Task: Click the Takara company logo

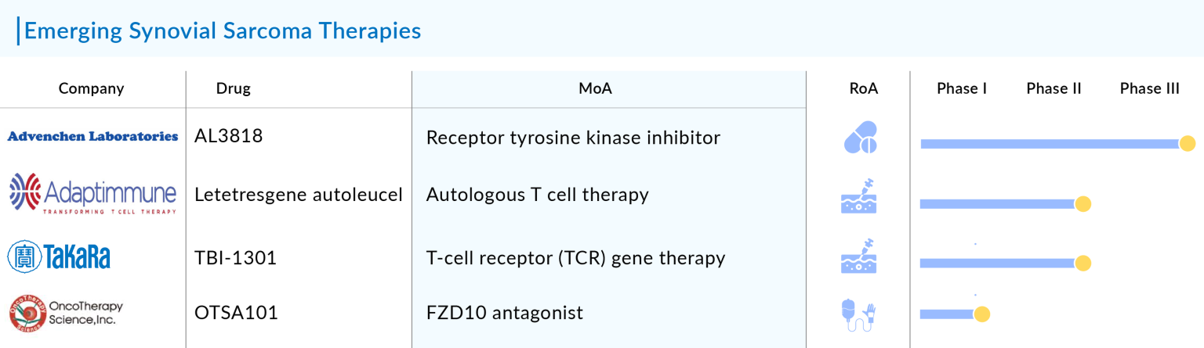Action: click(x=59, y=257)
